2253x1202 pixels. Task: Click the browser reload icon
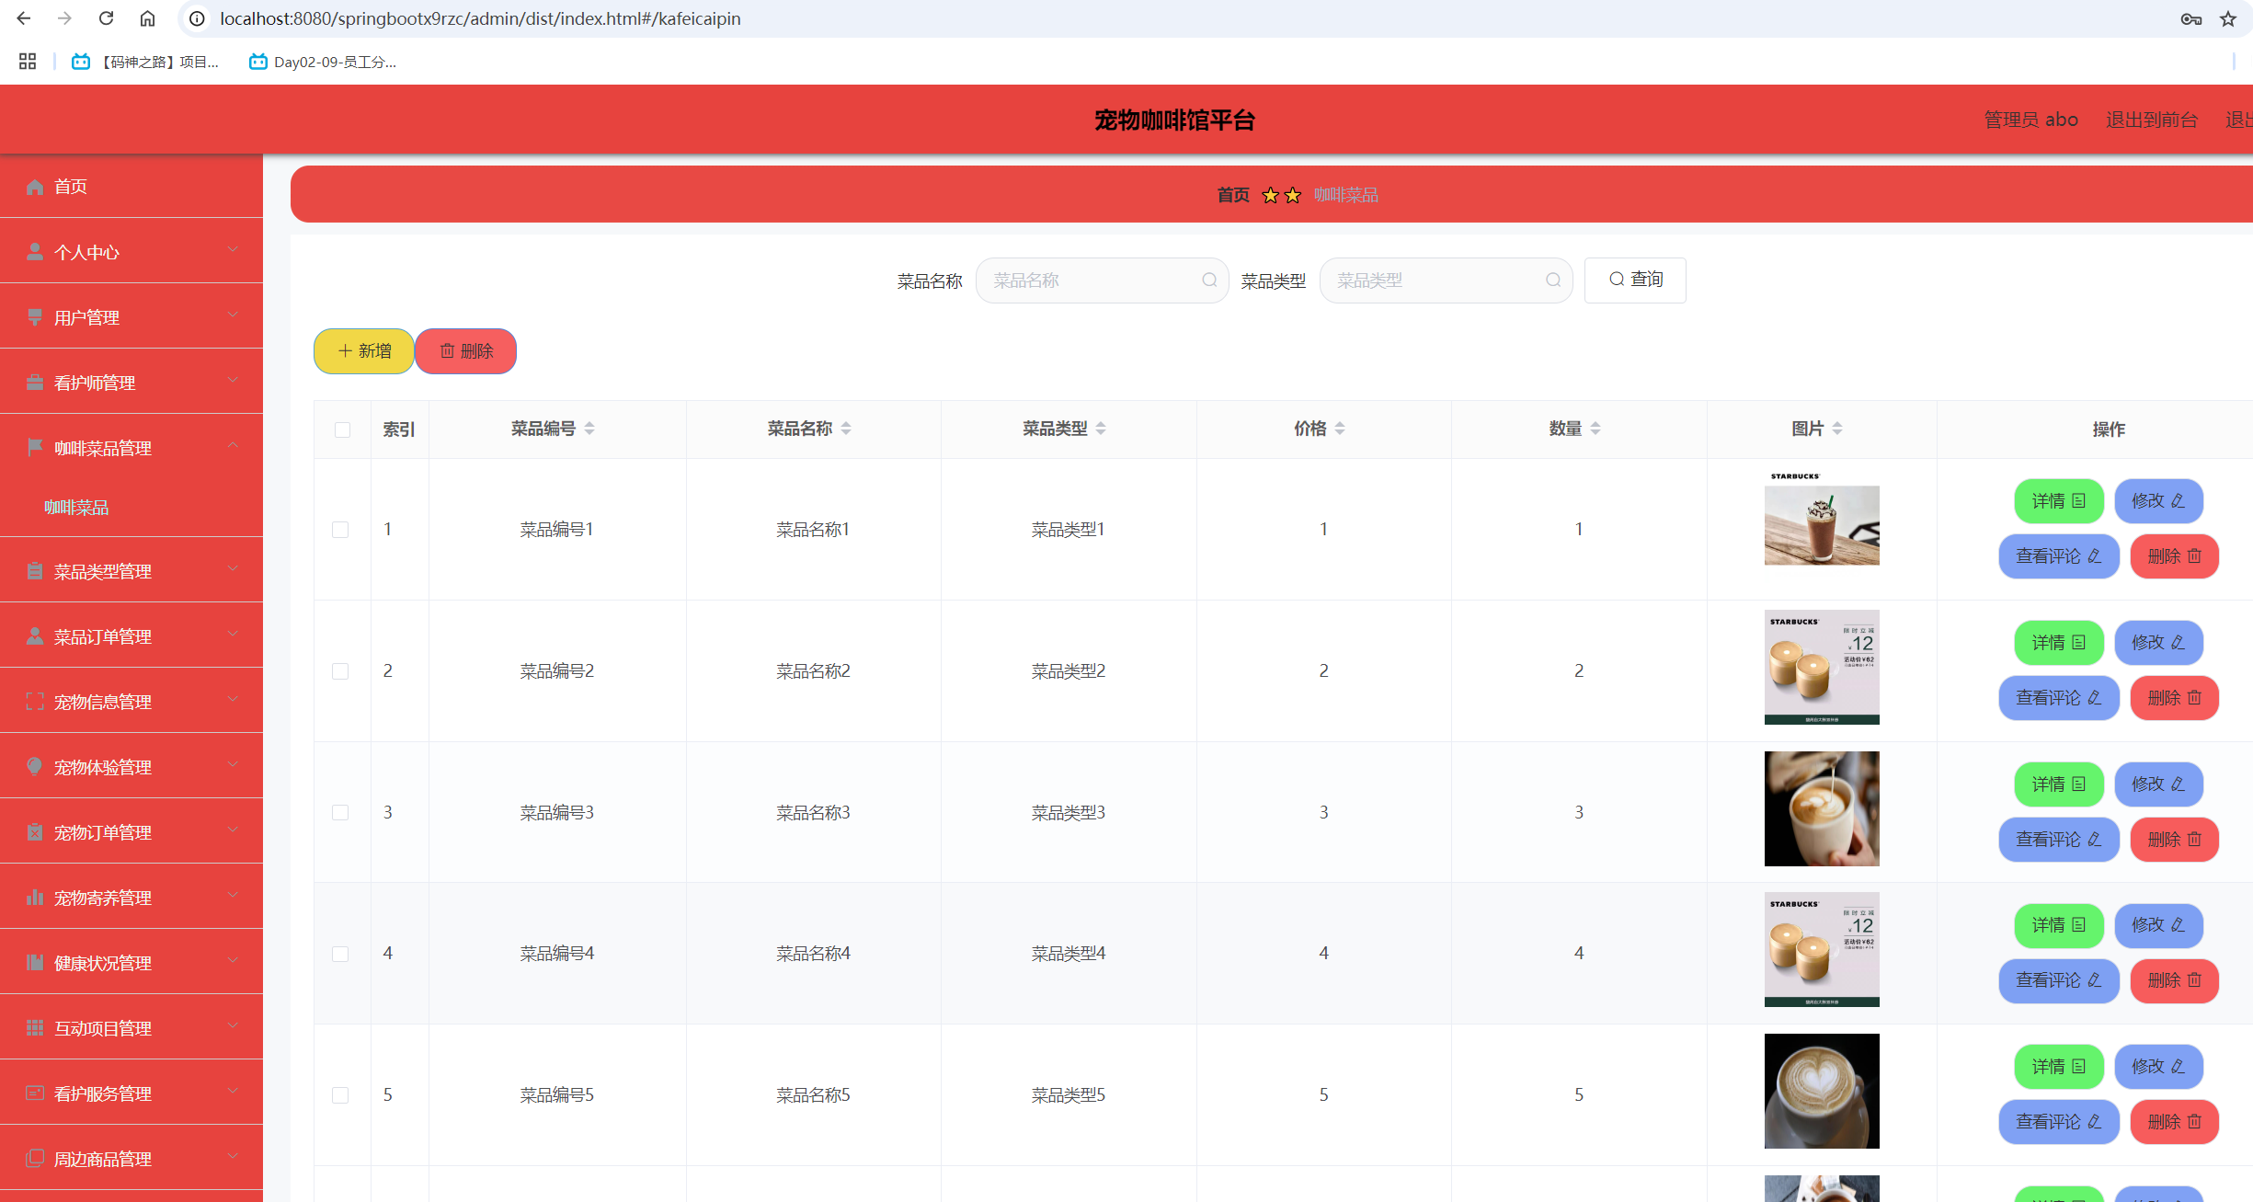(106, 18)
